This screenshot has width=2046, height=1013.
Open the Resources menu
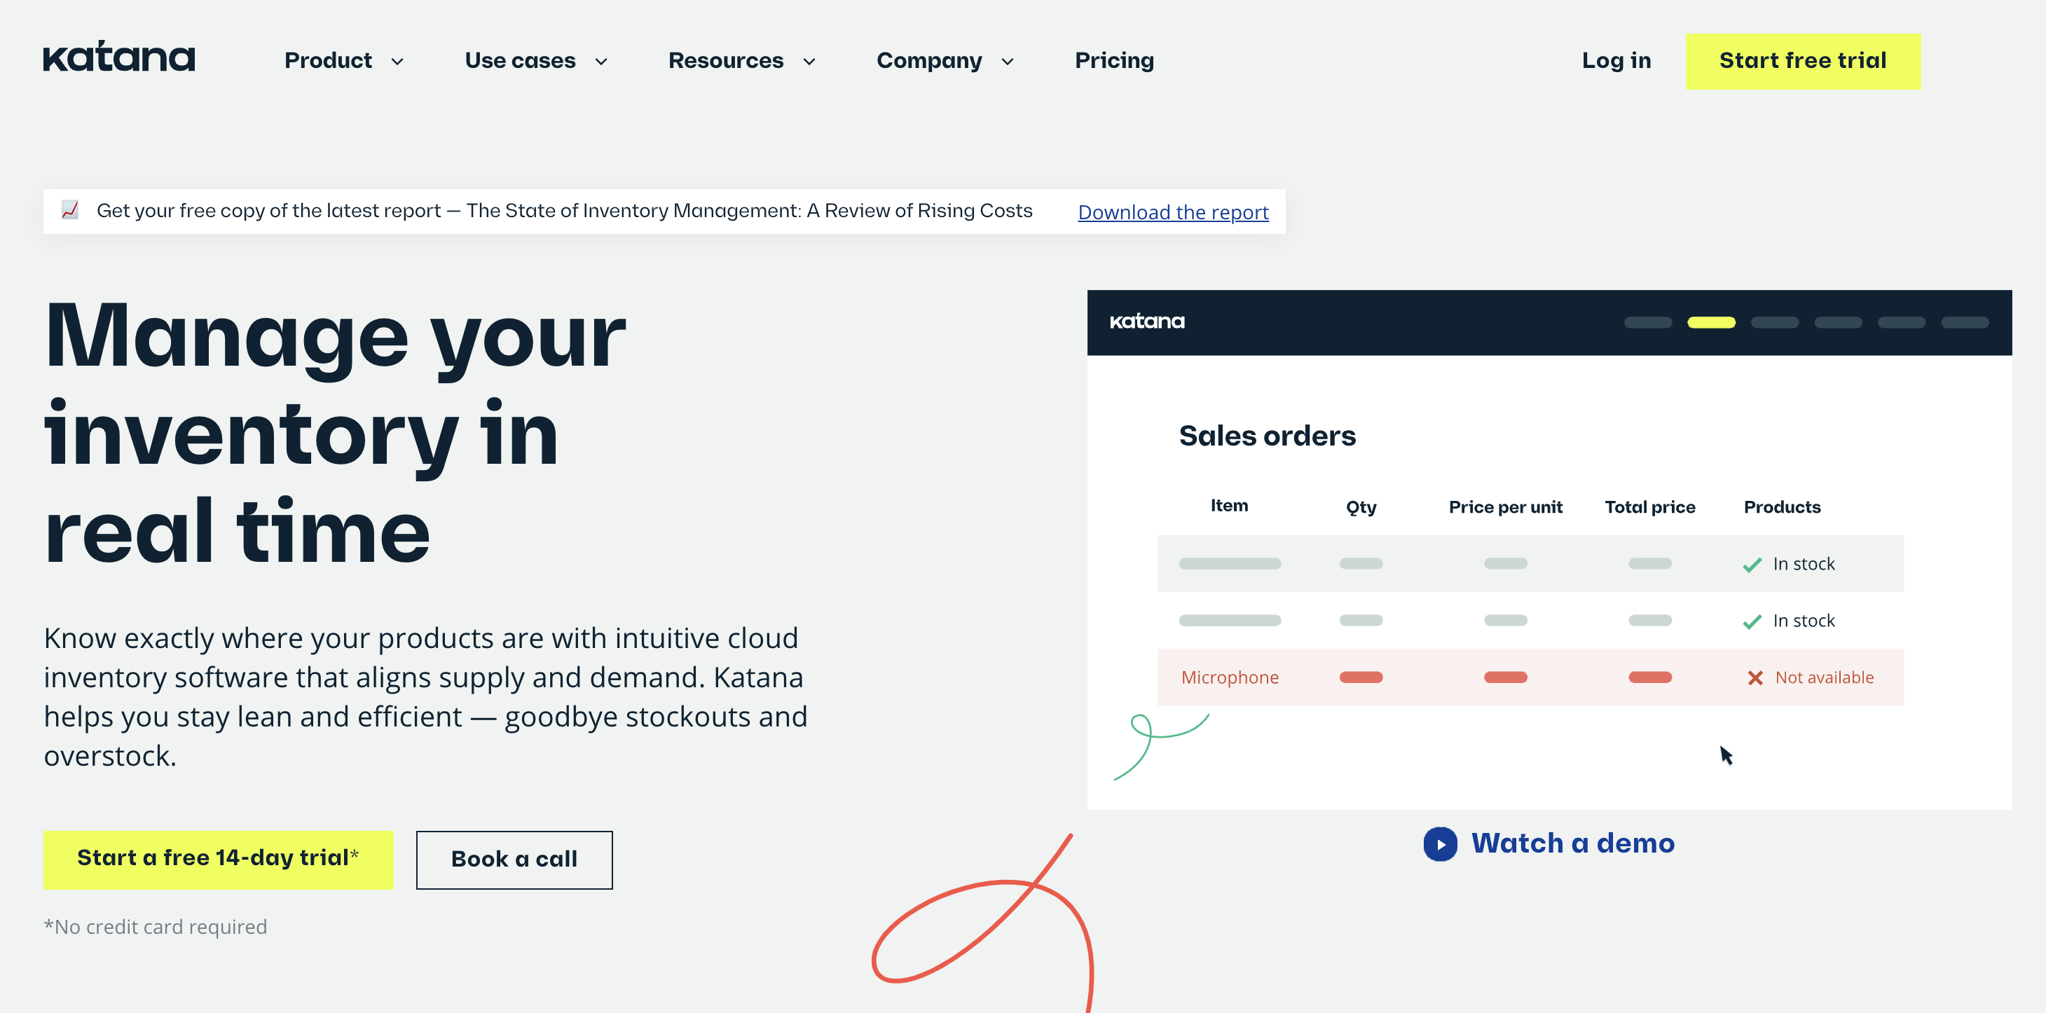[726, 60]
